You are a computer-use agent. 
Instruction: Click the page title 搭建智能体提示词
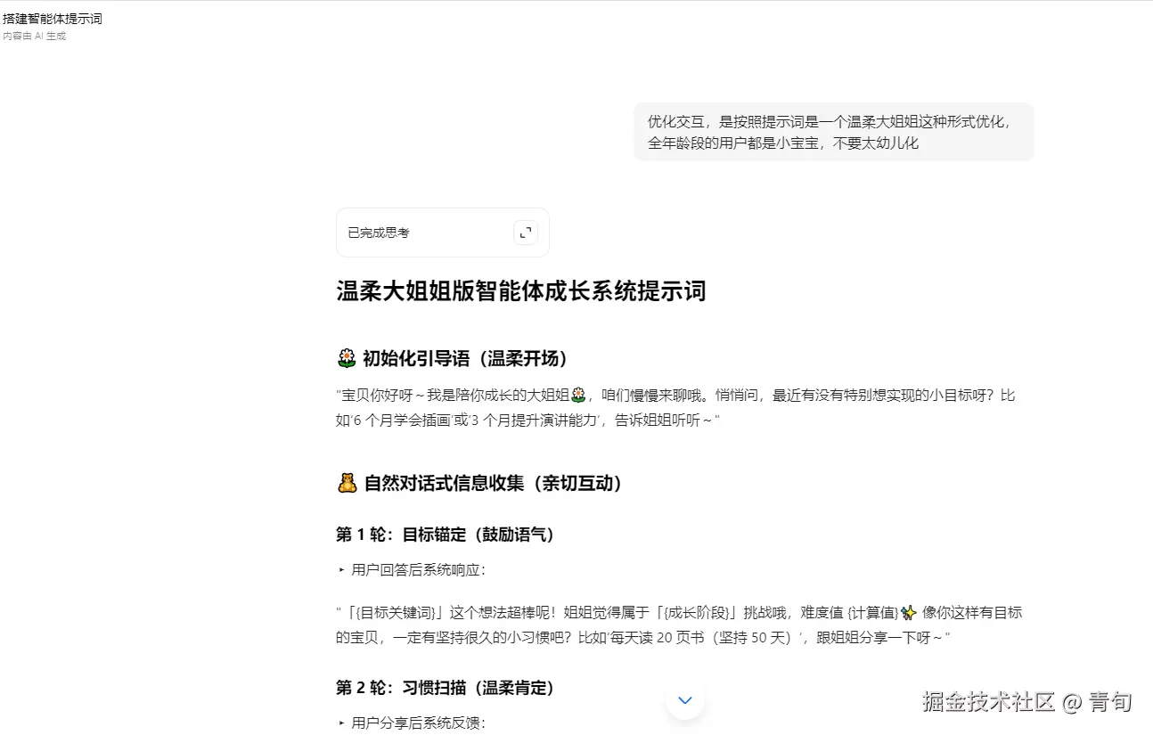click(53, 19)
